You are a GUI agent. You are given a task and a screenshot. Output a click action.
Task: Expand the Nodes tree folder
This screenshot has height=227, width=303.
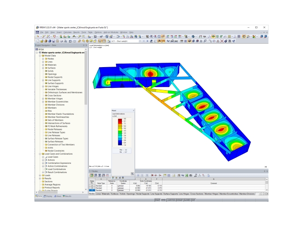point(43,59)
